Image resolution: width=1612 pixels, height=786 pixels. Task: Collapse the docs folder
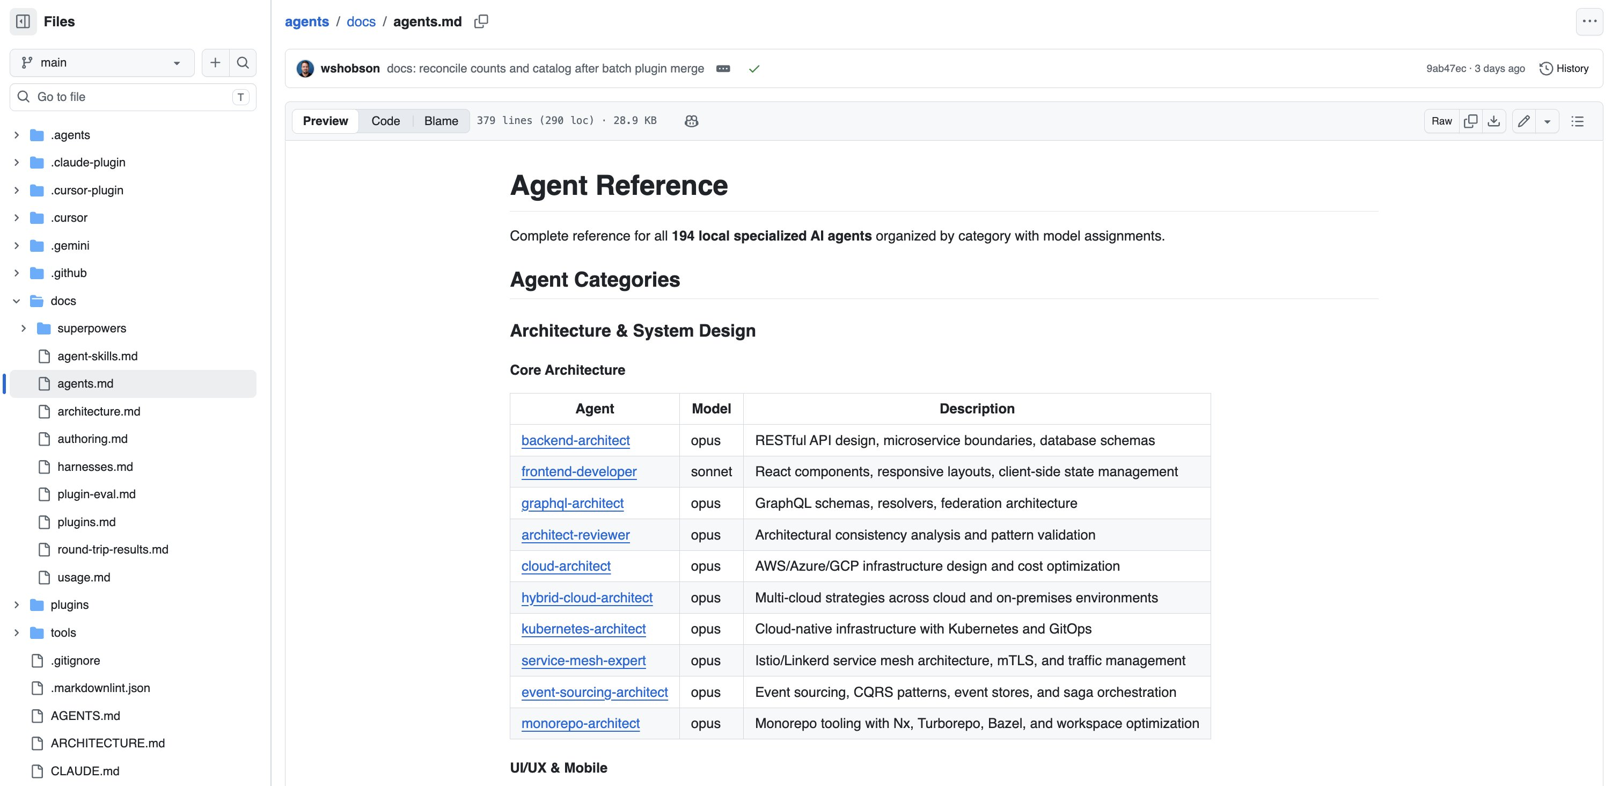tap(17, 301)
